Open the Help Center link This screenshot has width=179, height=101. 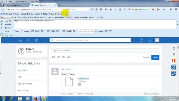[22, 70]
